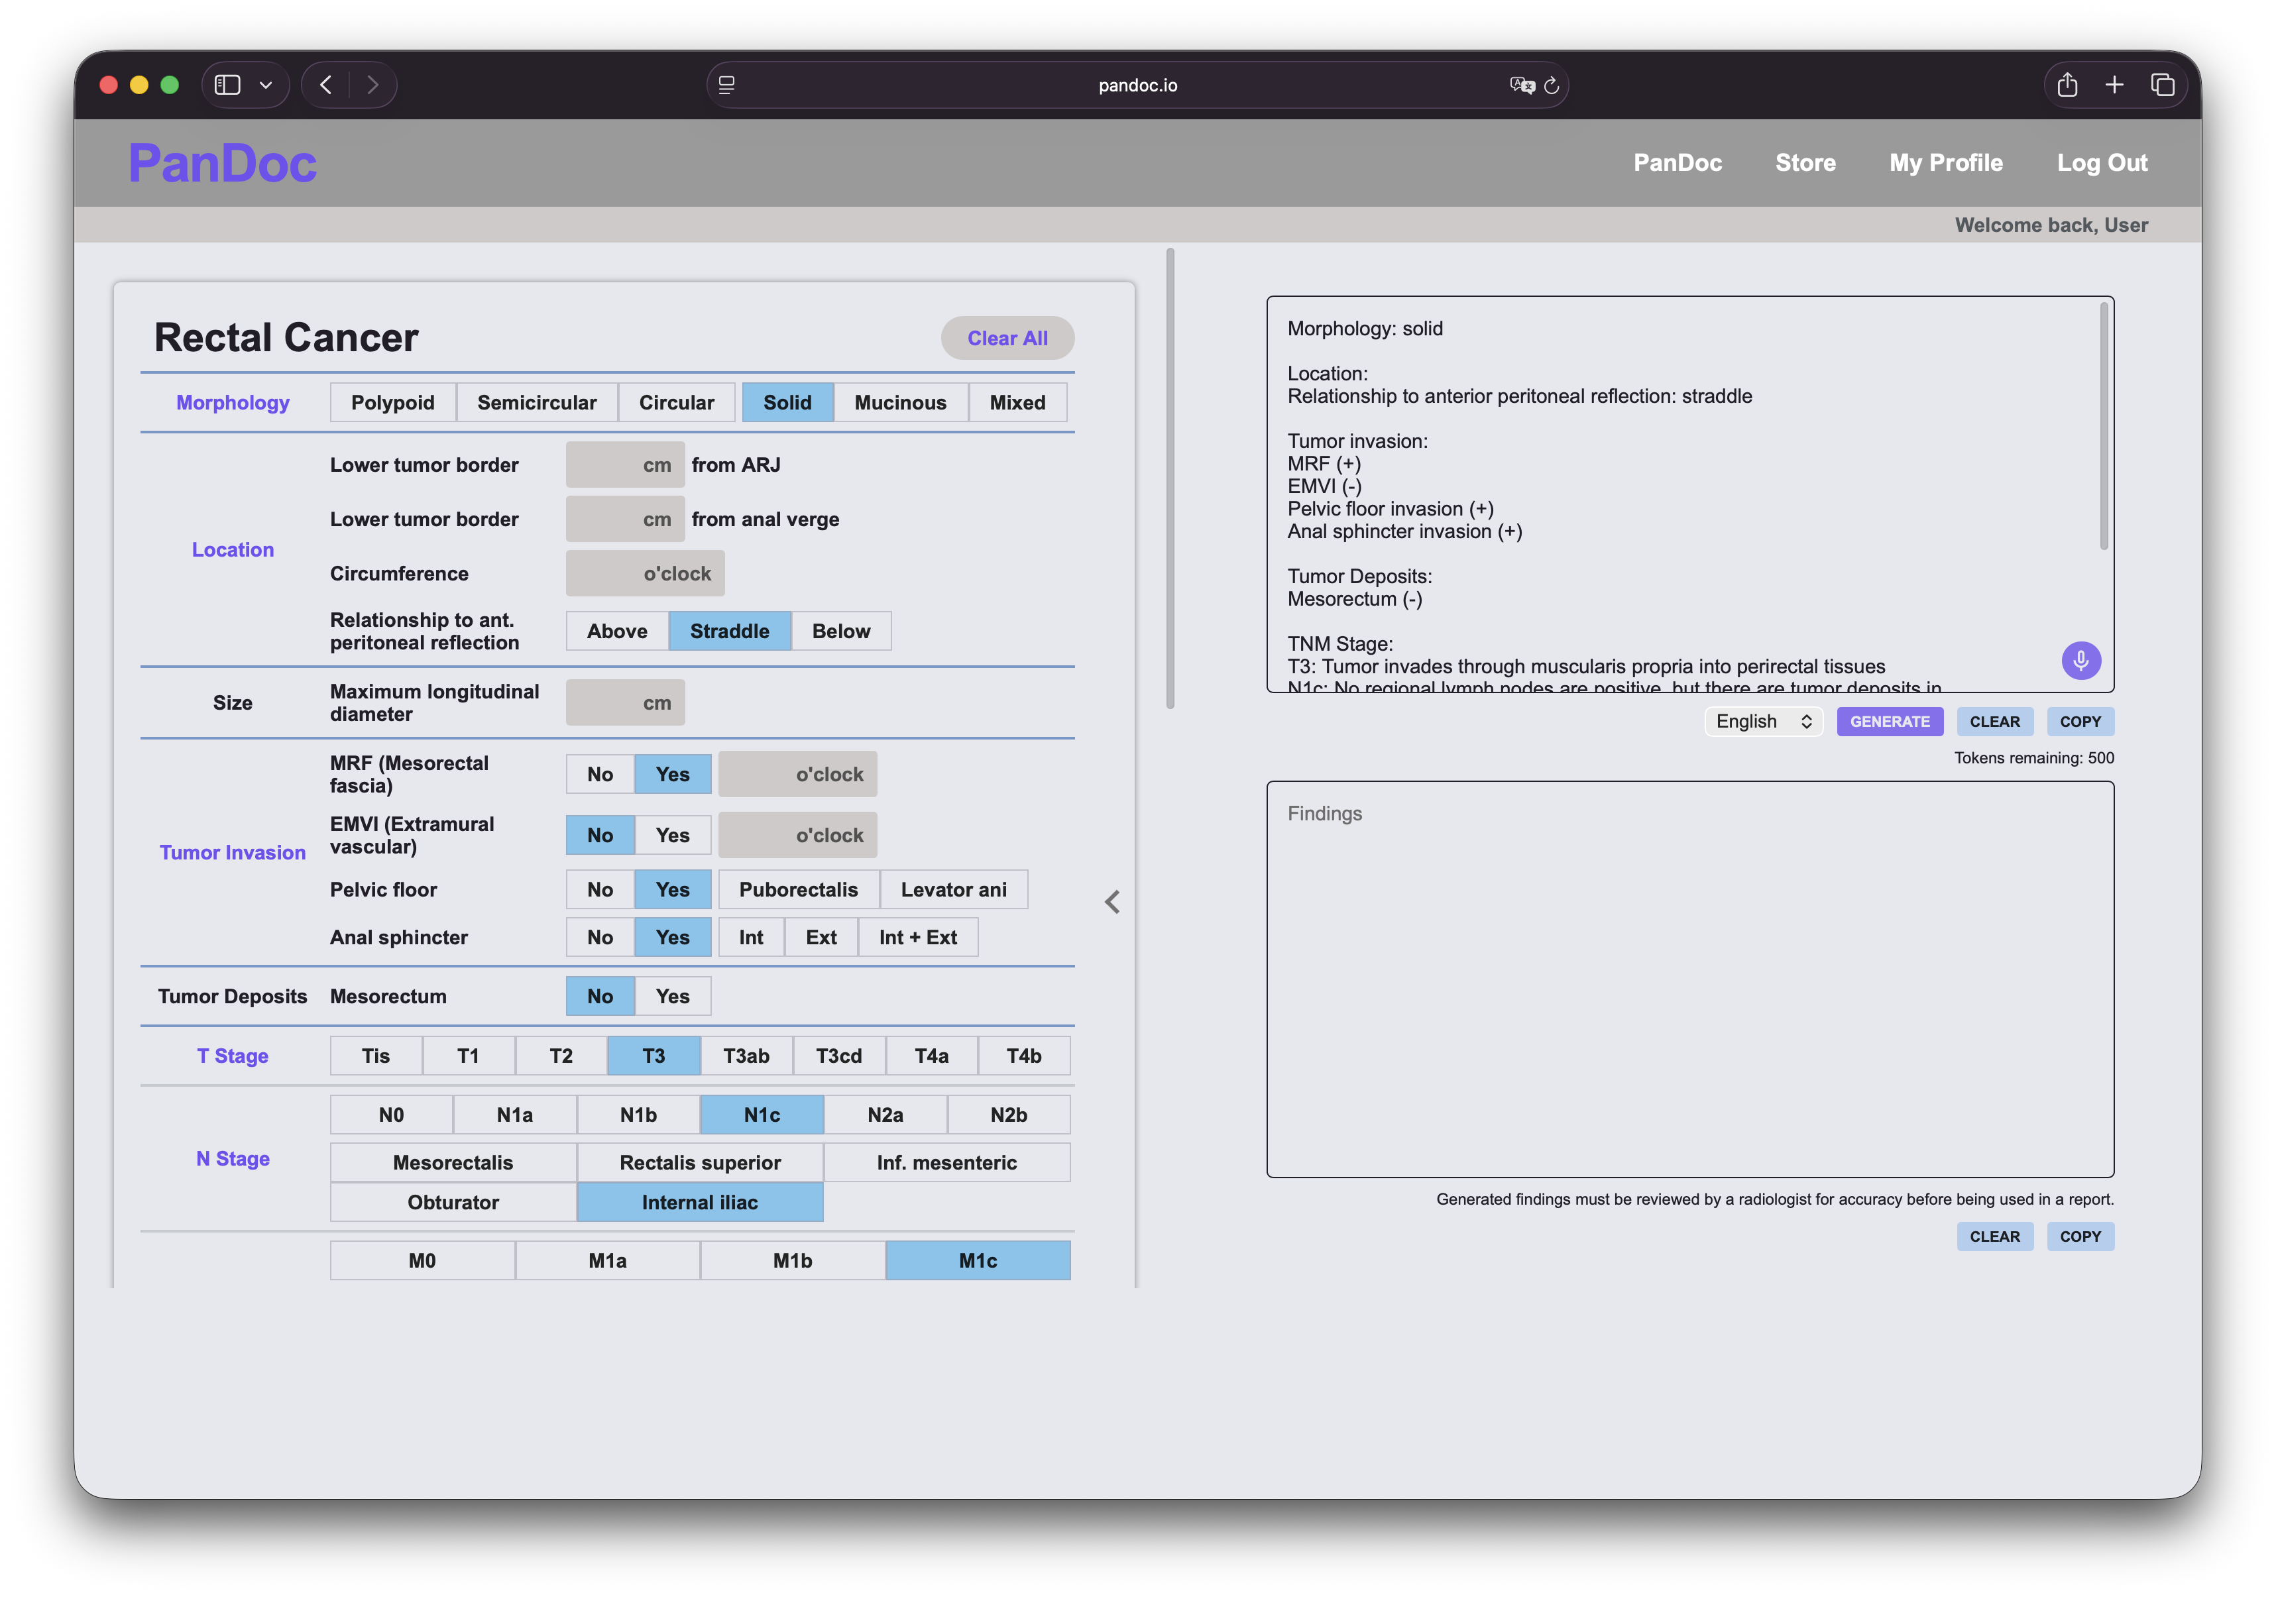Go back with browser back arrow
Image resolution: width=2276 pixels, height=1597 pixels.
point(326,85)
